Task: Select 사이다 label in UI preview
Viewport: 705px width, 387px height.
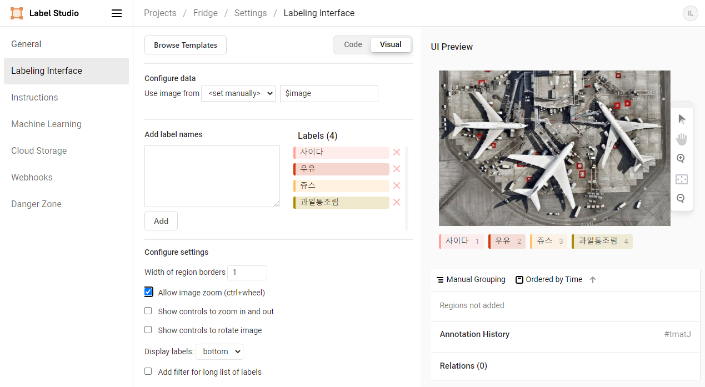Action: (462, 241)
